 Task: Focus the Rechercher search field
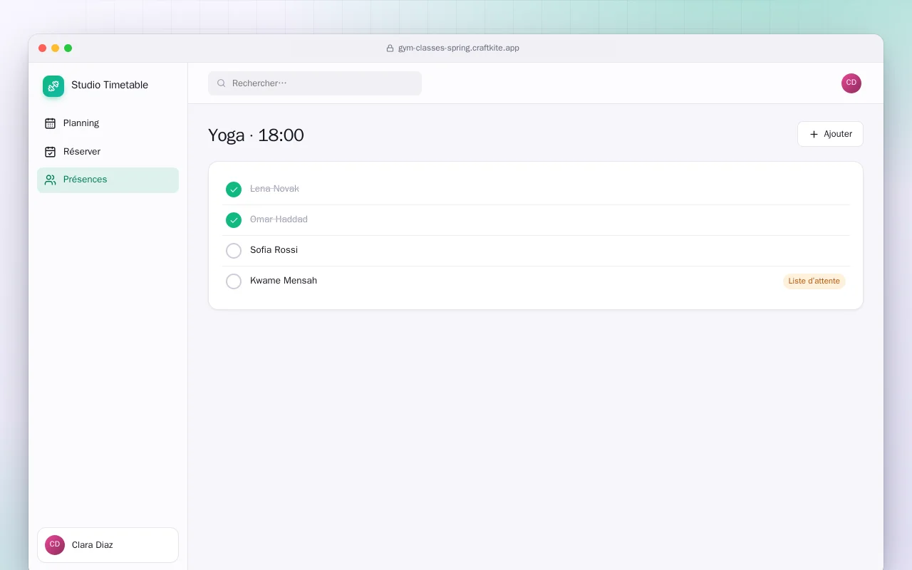(x=315, y=83)
